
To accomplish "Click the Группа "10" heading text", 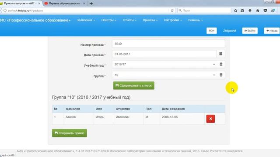I will tap(91, 97).
